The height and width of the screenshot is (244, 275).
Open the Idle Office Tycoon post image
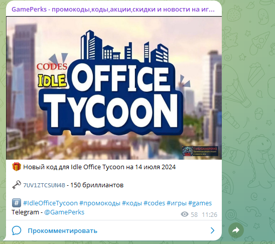tap(114, 88)
